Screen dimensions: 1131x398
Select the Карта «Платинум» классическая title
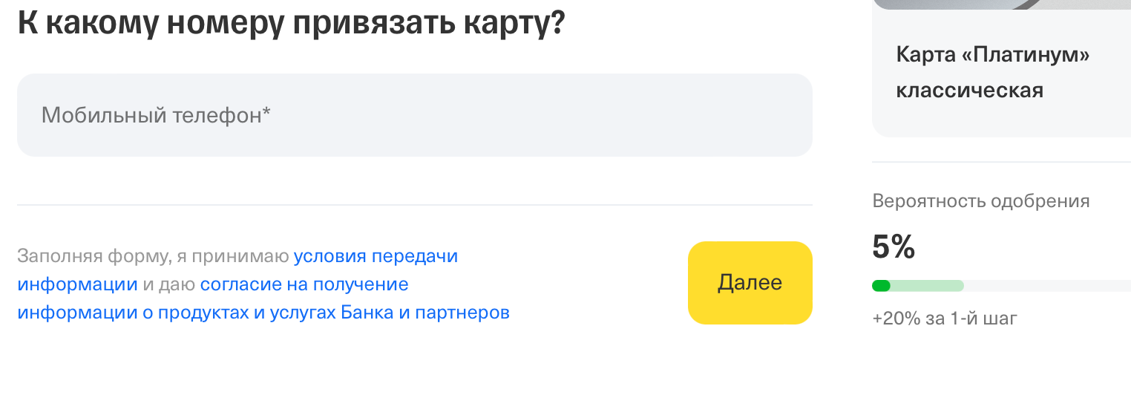992,73
